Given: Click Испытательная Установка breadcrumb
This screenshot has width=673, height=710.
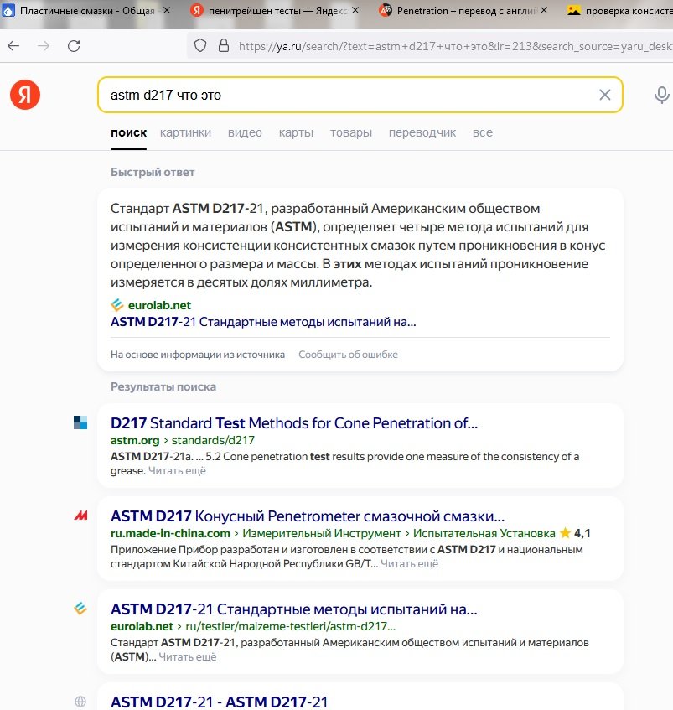Looking at the screenshot, I should [484, 533].
